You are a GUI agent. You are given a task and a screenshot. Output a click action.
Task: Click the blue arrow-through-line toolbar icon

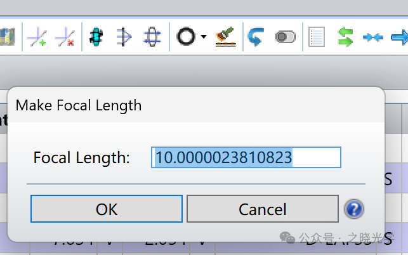(124, 37)
